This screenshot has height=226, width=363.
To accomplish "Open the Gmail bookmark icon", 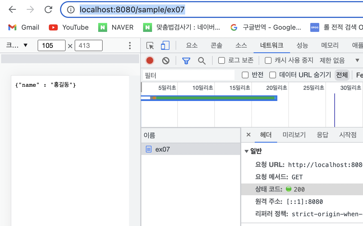I will [x=12, y=27].
